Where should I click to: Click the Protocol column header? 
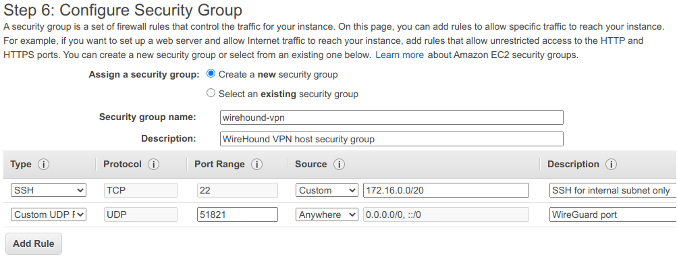tap(122, 165)
